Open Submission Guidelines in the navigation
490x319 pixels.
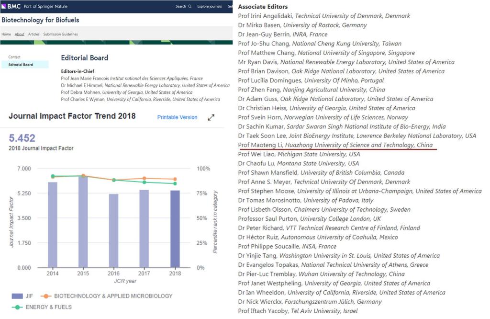60,34
